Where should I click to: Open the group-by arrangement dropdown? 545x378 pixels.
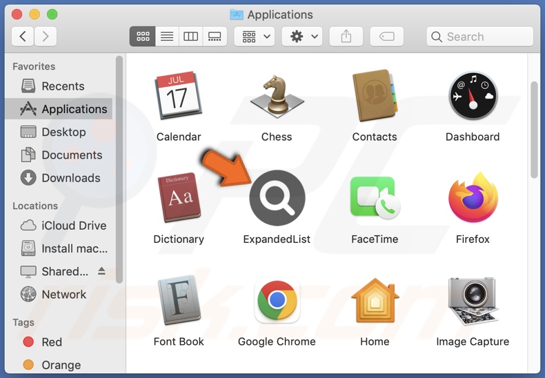255,36
